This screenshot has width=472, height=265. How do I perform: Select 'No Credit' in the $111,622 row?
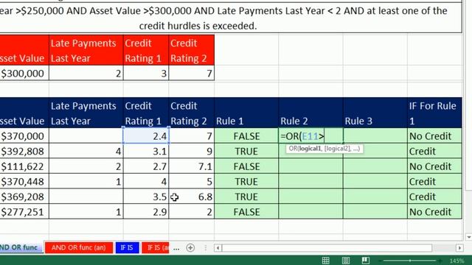point(434,166)
